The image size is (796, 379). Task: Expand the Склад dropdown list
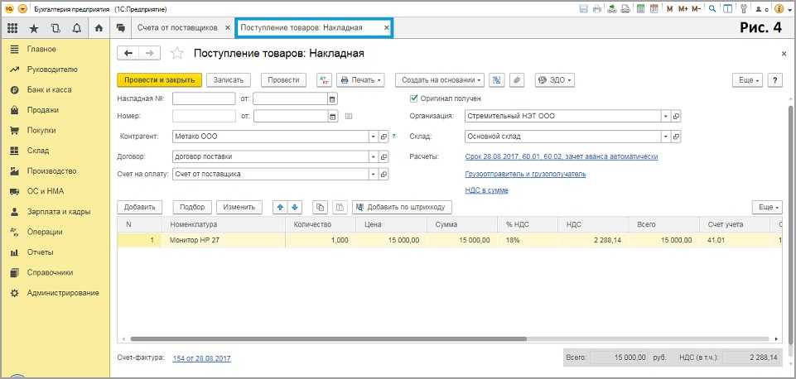(x=665, y=137)
